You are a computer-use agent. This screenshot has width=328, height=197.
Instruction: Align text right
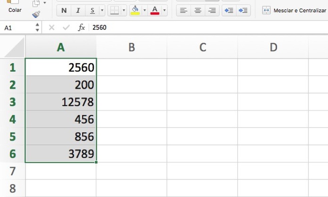tap(212, 10)
